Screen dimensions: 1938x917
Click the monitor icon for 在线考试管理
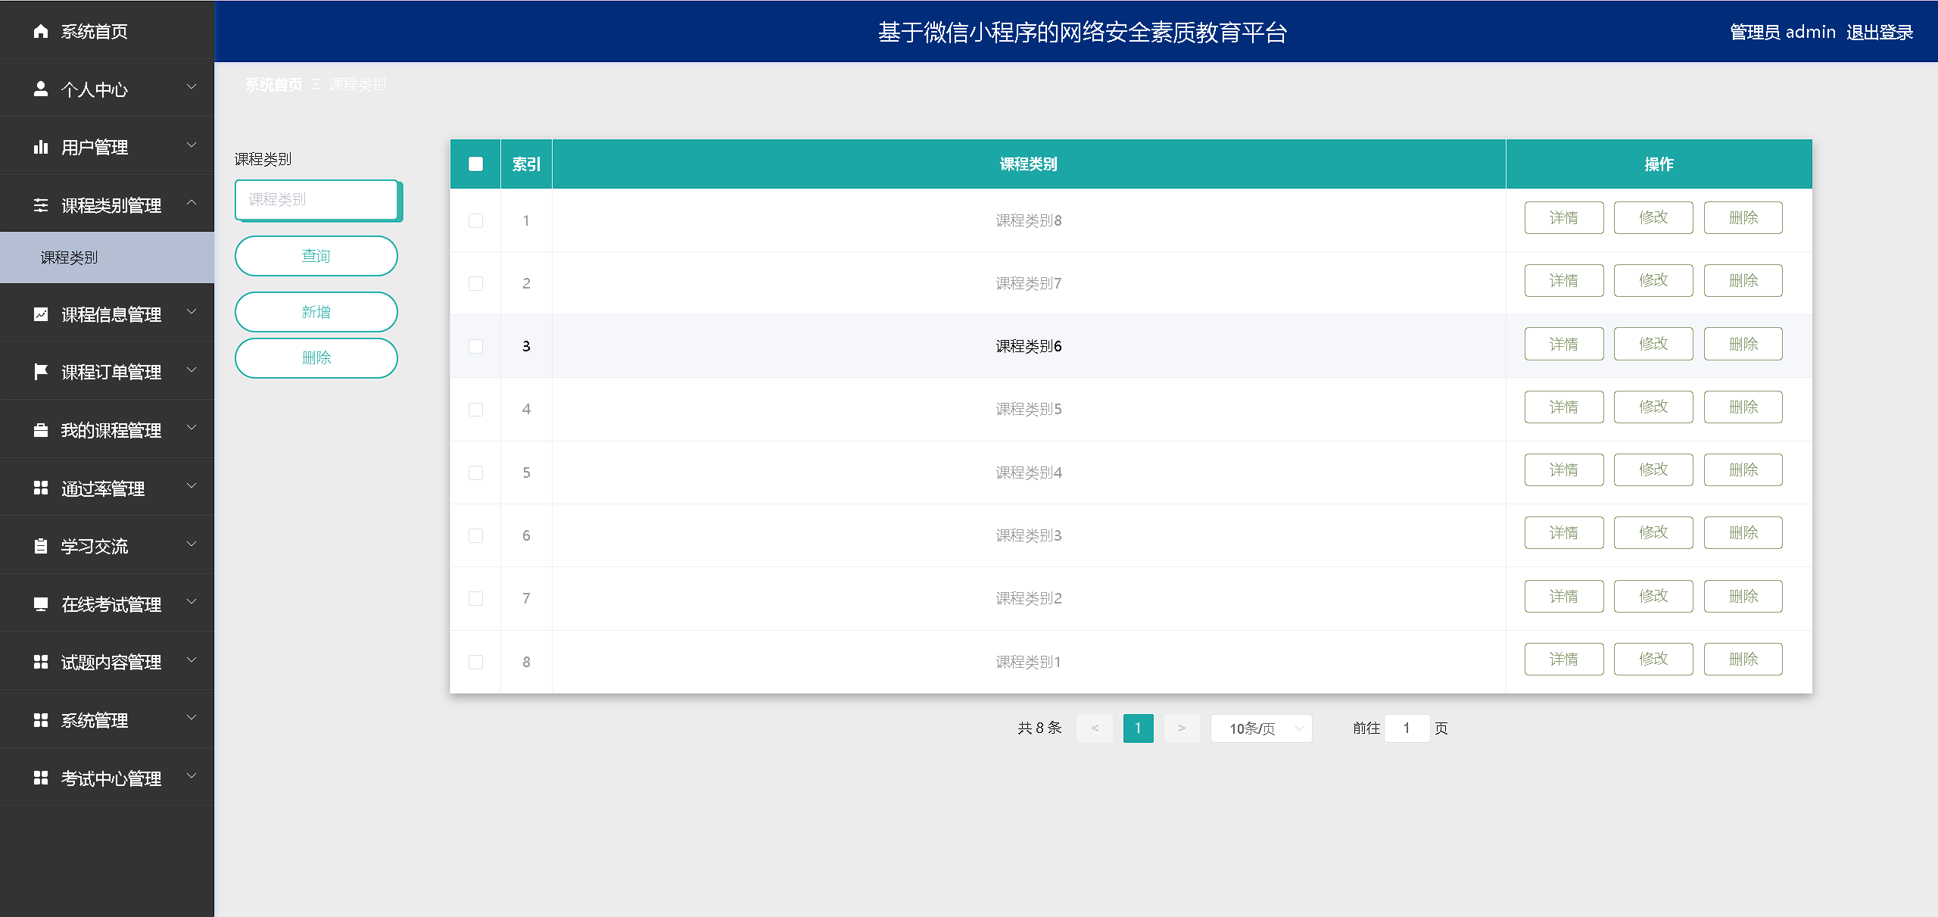coord(41,604)
